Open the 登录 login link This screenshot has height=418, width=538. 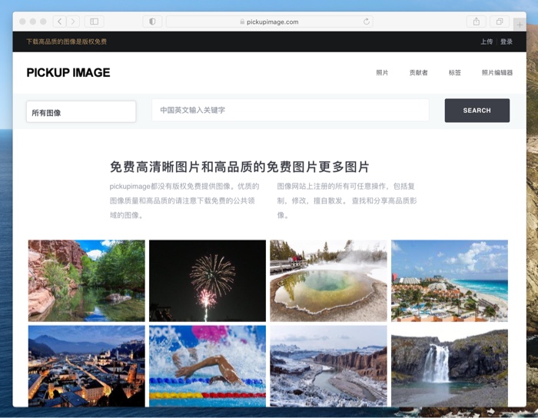coord(506,41)
